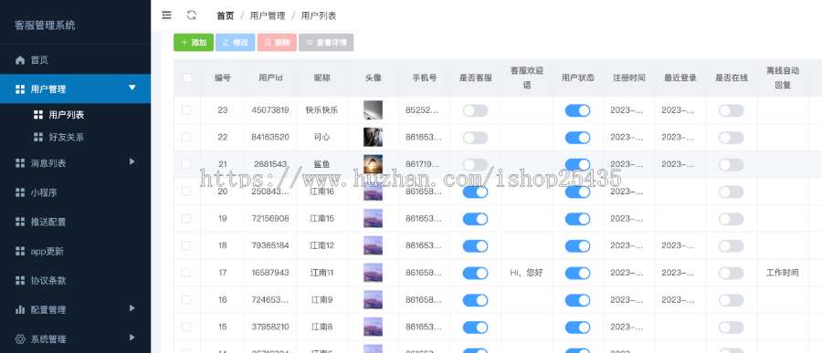Check the row checkbox for number 19

[186, 218]
